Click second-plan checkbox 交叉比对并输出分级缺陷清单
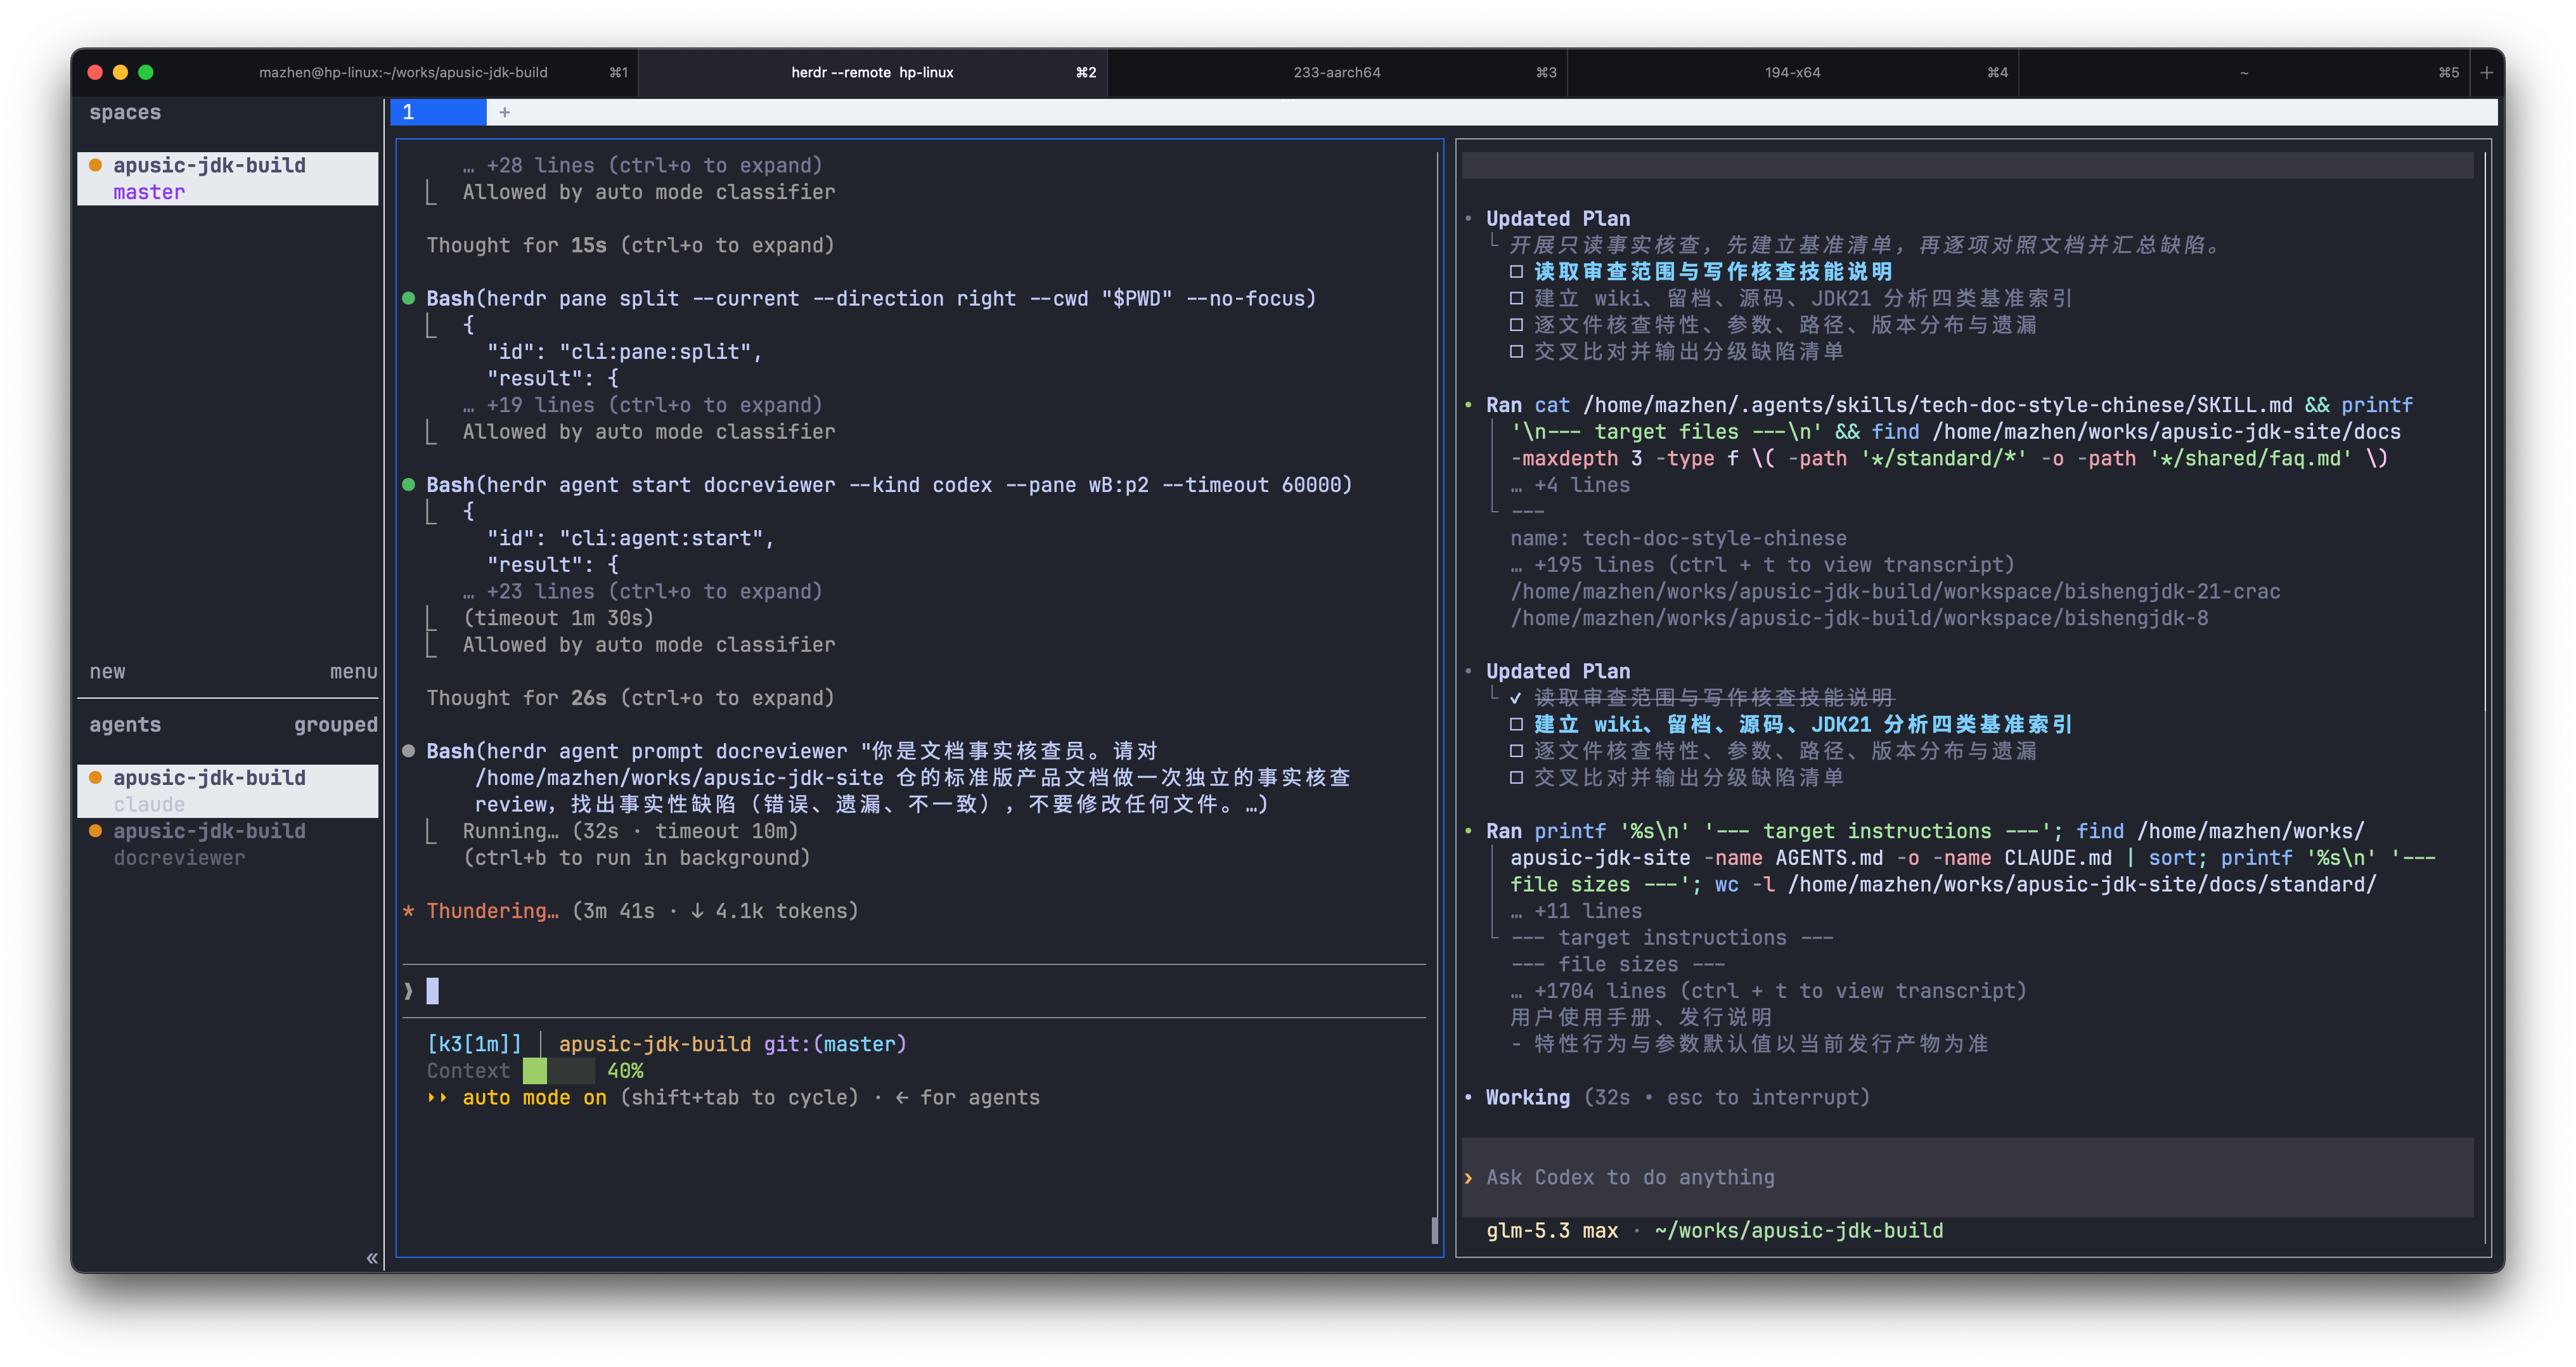Viewport: 2576px width, 1367px height. 1516,777
